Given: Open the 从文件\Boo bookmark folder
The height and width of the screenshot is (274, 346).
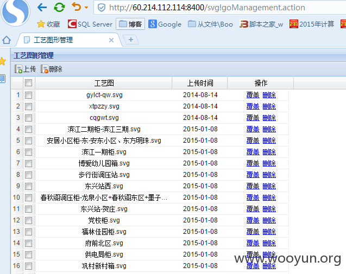Looking at the screenshot, I should (x=210, y=24).
